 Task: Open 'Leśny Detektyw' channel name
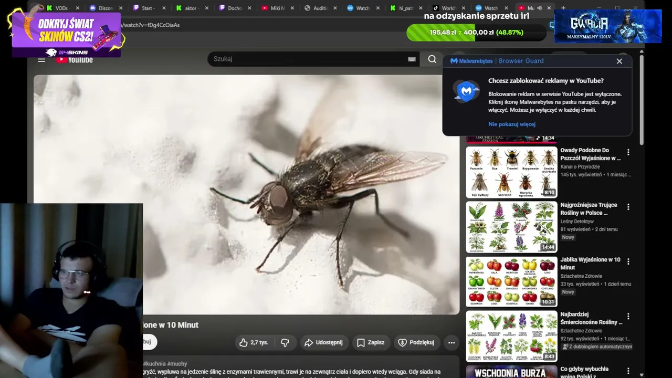[x=577, y=222]
